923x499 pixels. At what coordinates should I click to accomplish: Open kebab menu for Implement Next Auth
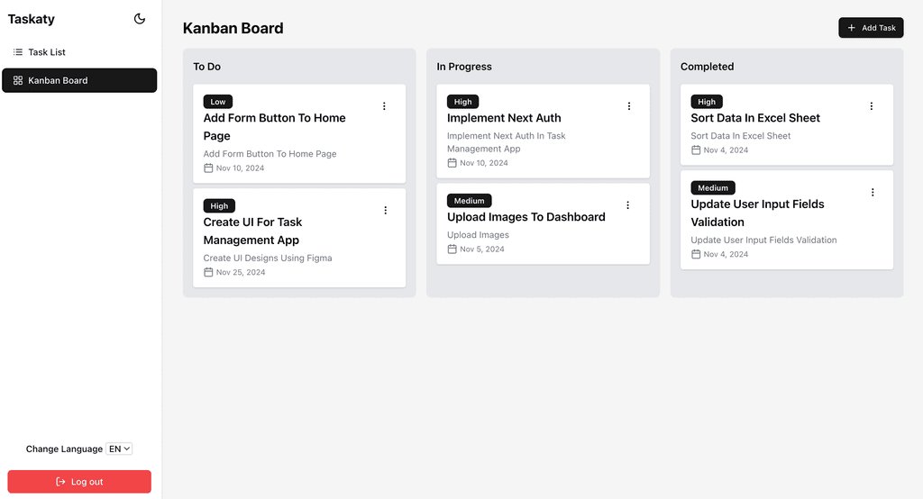pyautogui.click(x=628, y=106)
